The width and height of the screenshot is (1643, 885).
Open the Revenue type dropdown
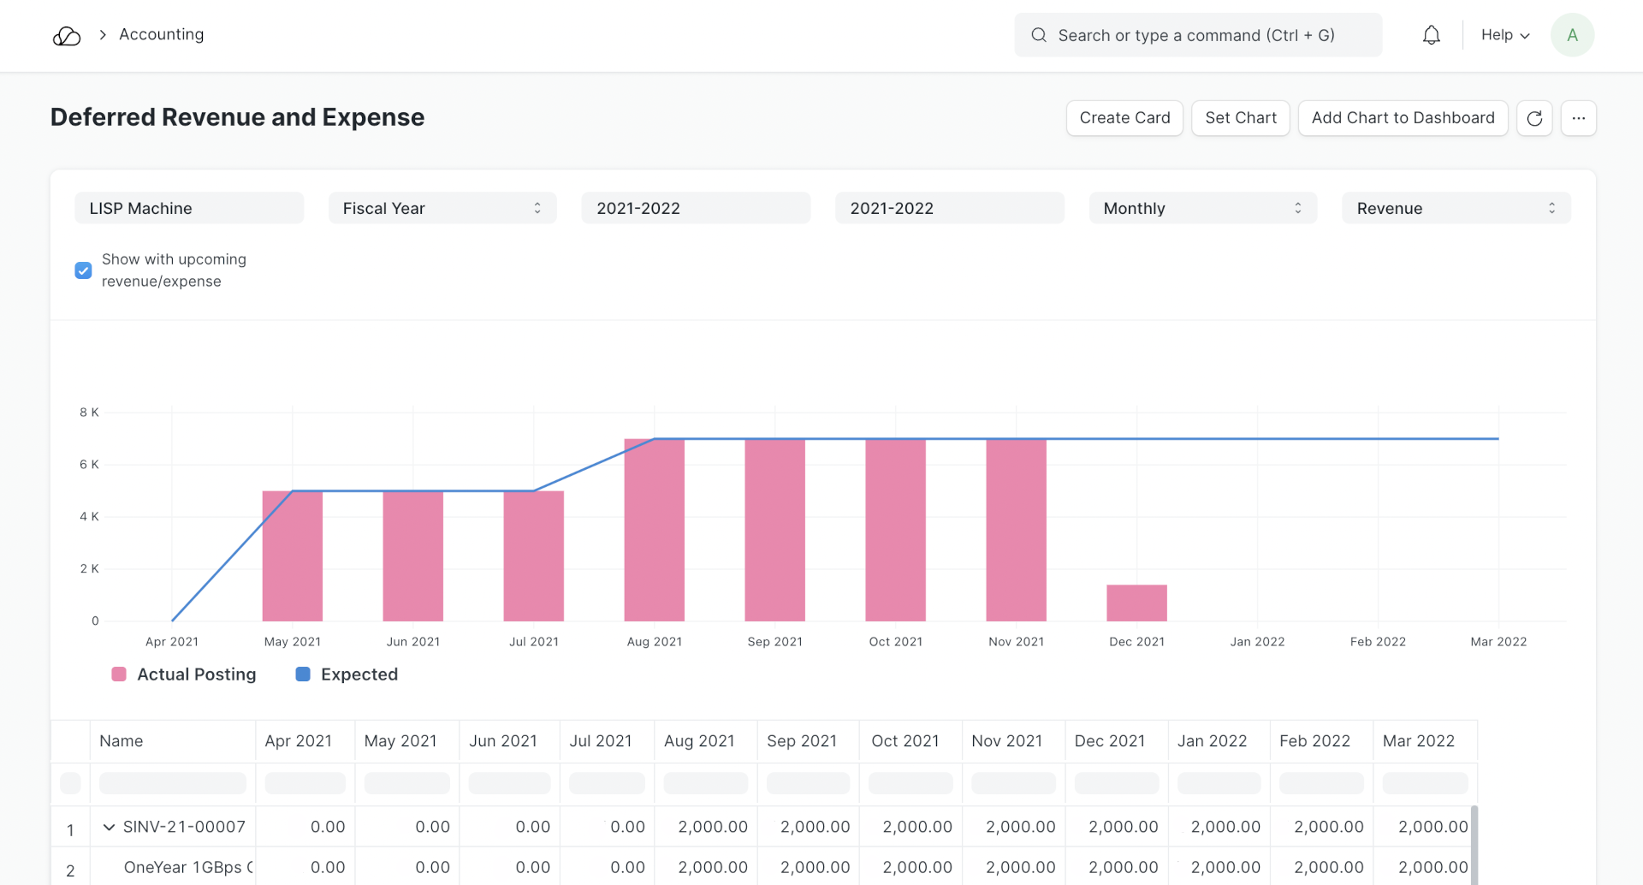click(1456, 208)
